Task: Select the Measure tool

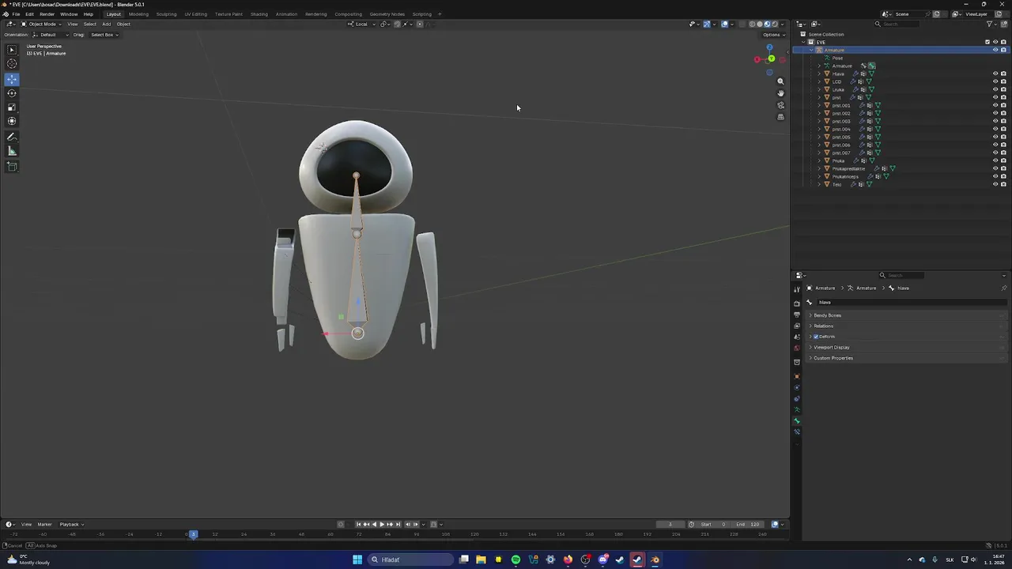Action: (x=12, y=151)
